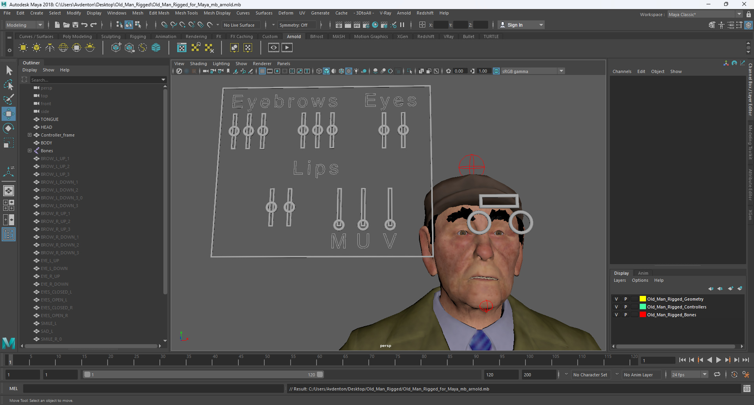Click the MEL command language button

(x=14, y=389)
